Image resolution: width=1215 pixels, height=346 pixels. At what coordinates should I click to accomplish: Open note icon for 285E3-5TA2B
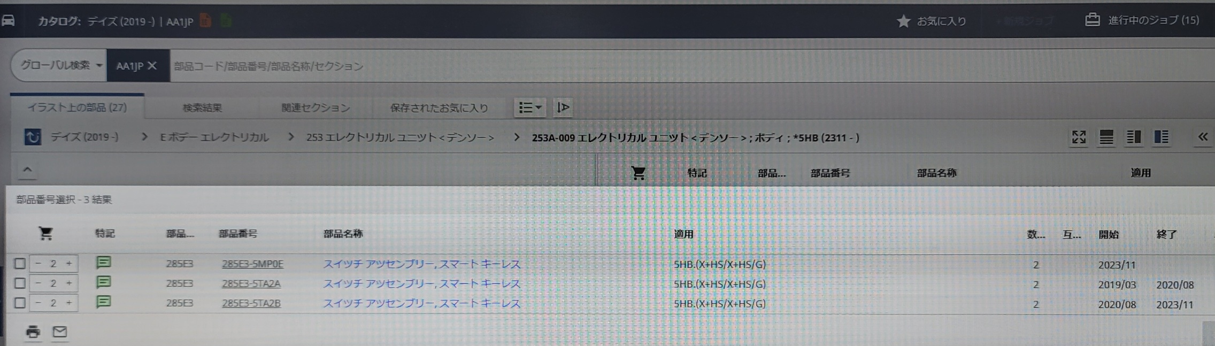point(104,302)
